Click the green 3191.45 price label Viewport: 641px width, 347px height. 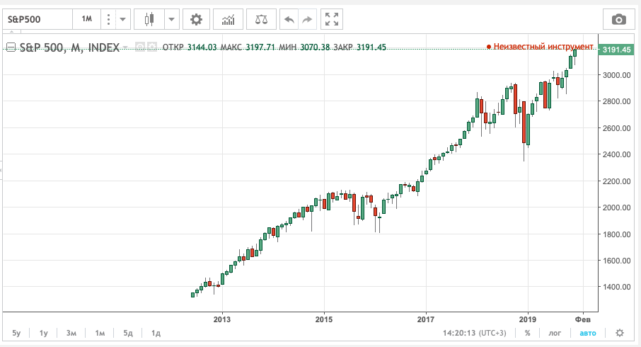616,50
